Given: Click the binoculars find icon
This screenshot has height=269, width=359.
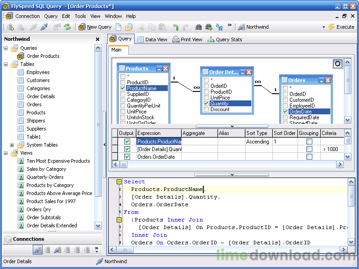Looking at the screenshot, I should click(x=198, y=27).
